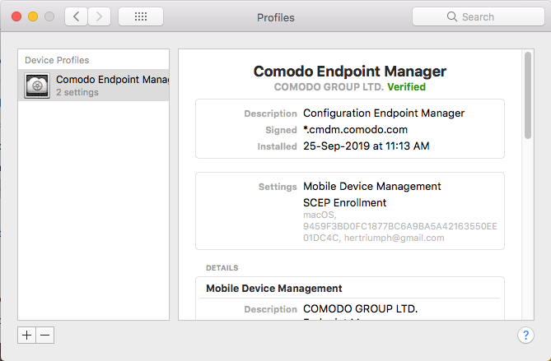Click the 2 settings subtitle

click(77, 92)
